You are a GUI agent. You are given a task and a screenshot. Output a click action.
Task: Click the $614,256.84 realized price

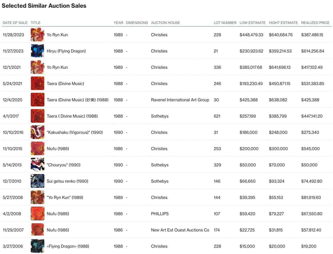(312, 51)
